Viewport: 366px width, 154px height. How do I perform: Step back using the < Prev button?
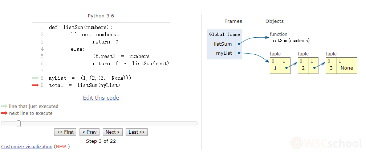click(89, 132)
